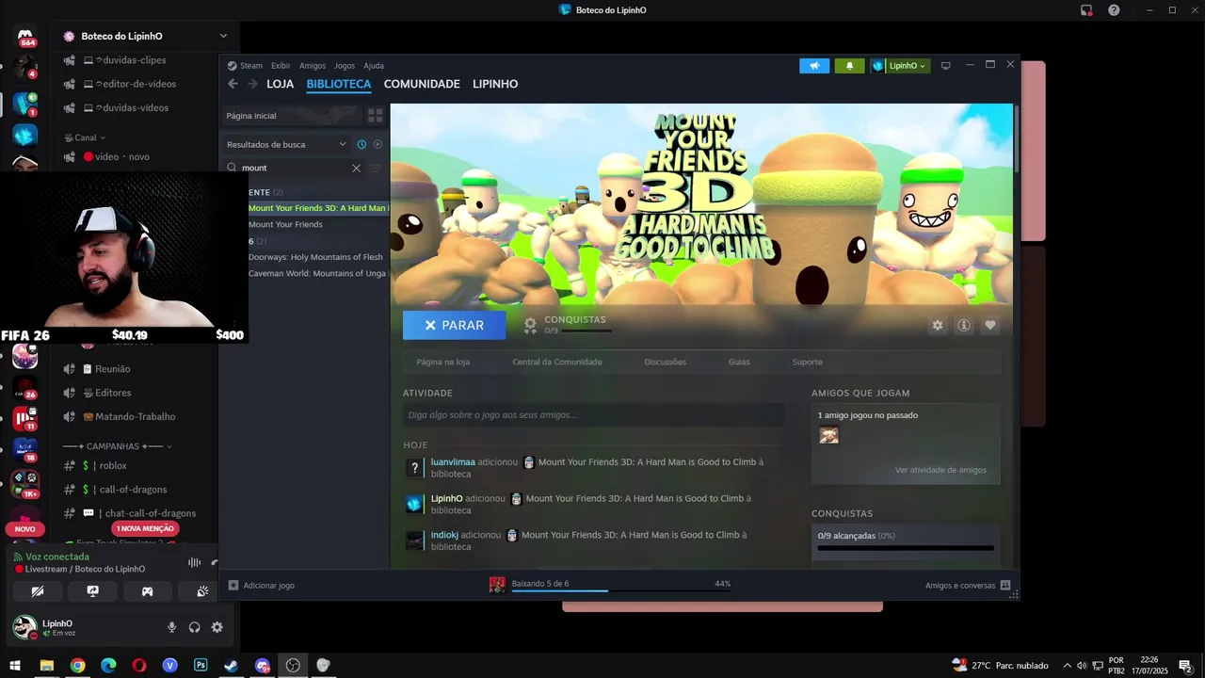Open Amigos menu

pyautogui.click(x=313, y=66)
